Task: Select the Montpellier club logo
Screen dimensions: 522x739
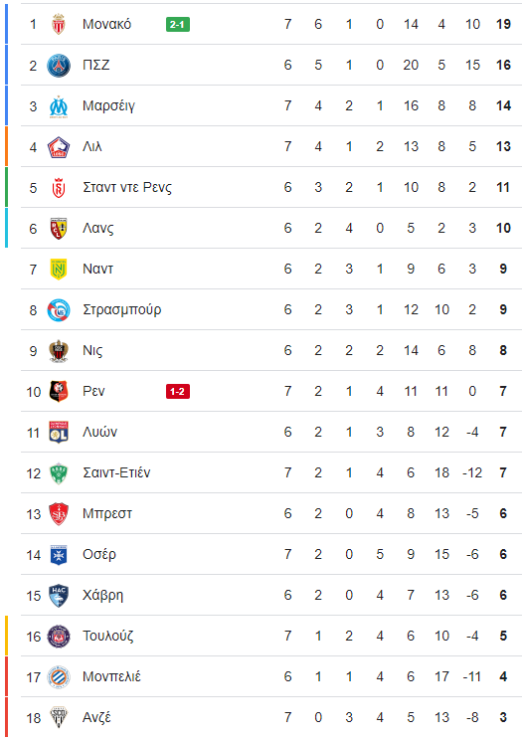Action: [59, 676]
